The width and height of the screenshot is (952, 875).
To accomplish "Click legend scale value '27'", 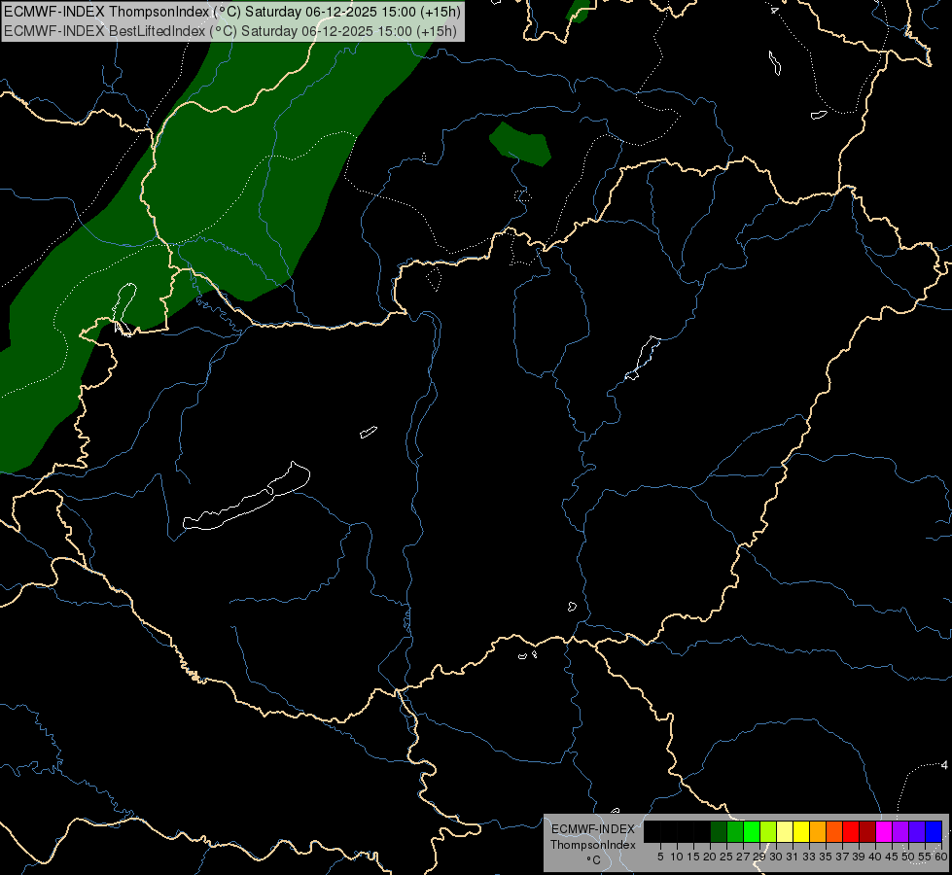I will pos(743,857).
